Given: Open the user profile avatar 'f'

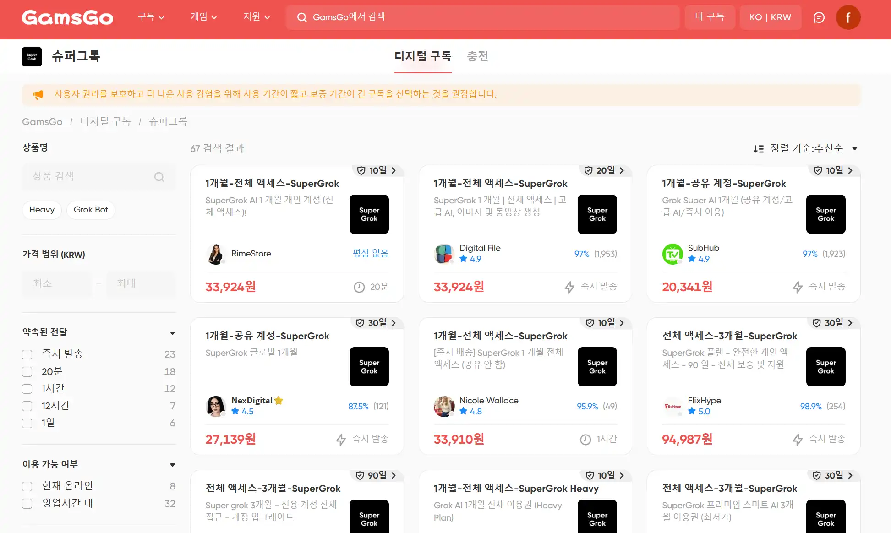Looking at the screenshot, I should [848, 17].
